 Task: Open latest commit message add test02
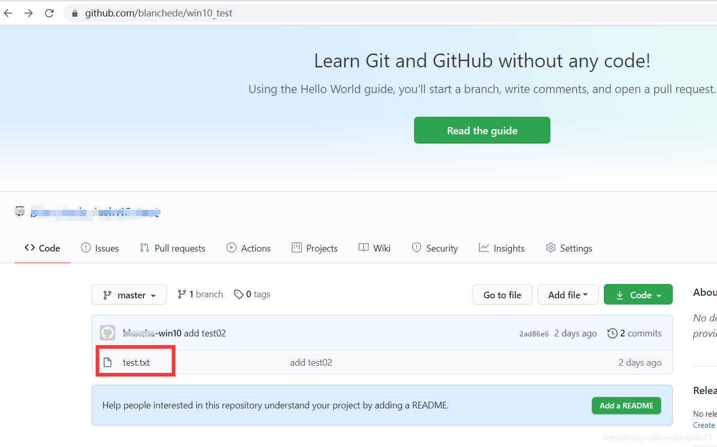[205, 333]
